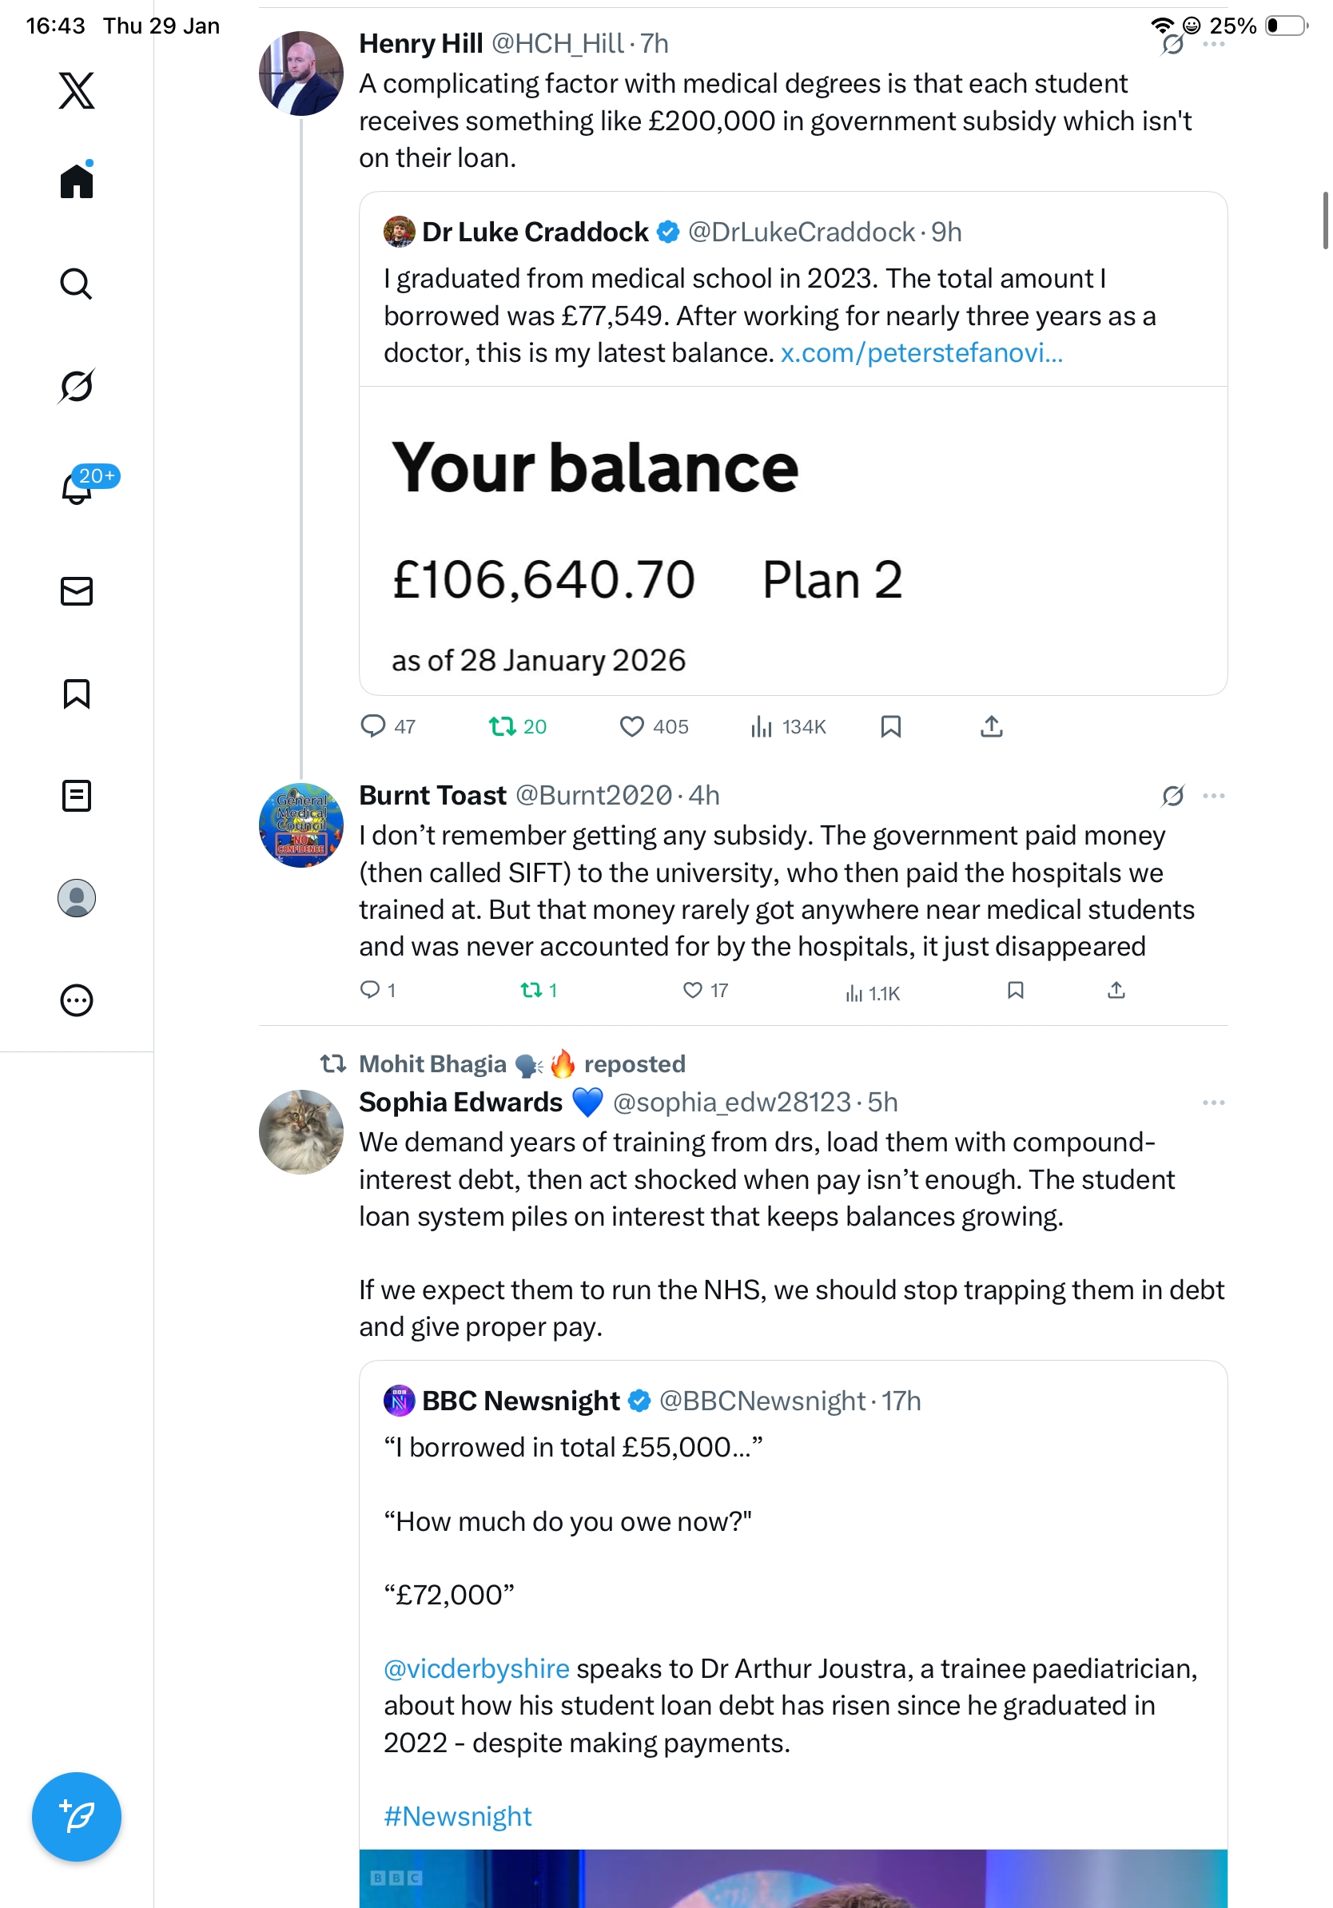1333x1908 pixels.
Task: Open direct messages envelope icon
Action: click(x=77, y=590)
